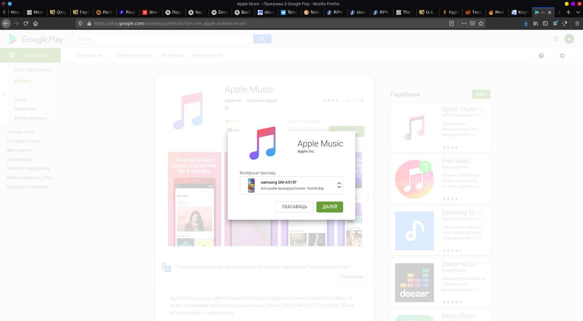The width and height of the screenshot is (583, 321).
Task: Click the Google Play search magnifier button
Action: click(262, 39)
